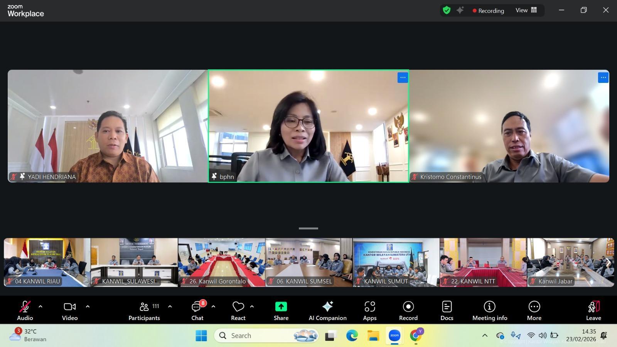Open the Docs tool
Screen dimensions: 617x347
(x=447, y=310)
